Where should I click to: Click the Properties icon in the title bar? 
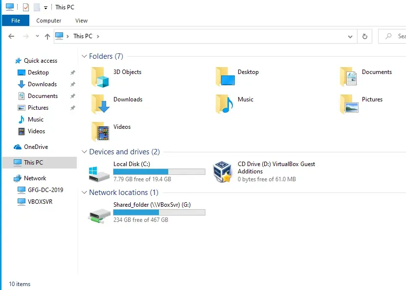26,7
